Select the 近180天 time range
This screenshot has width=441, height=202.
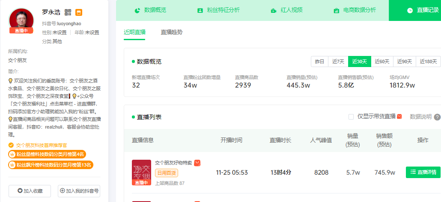[x=428, y=61]
